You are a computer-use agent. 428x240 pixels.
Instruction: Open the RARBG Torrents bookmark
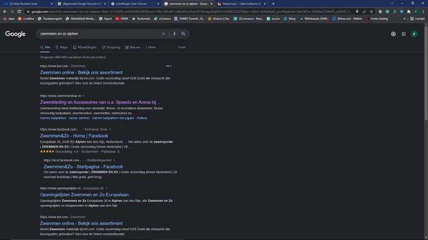click(189, 19)
